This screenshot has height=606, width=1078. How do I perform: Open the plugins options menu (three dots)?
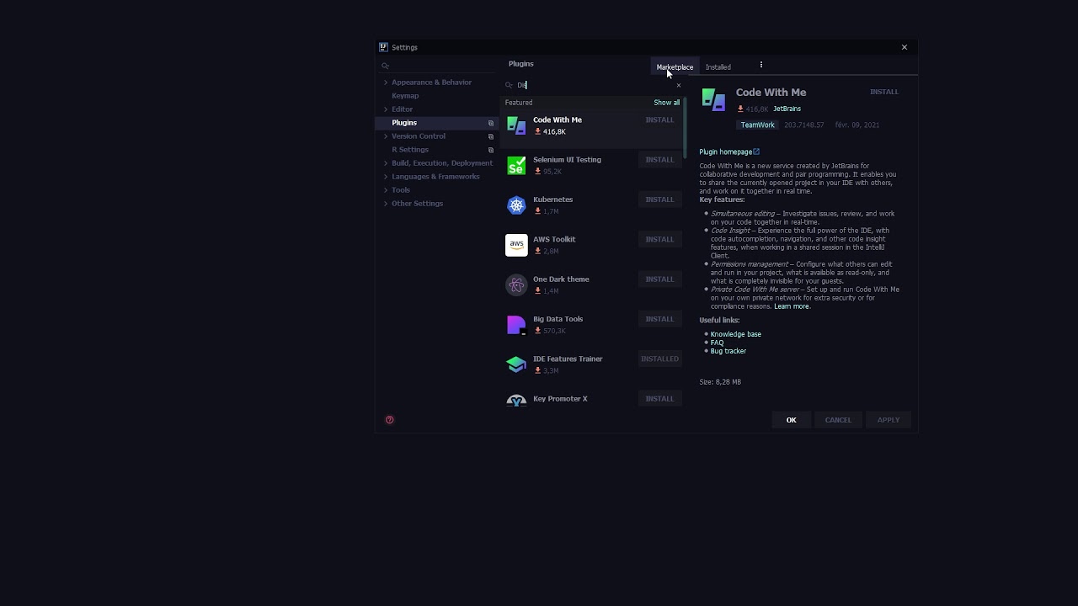coord(760,65)
